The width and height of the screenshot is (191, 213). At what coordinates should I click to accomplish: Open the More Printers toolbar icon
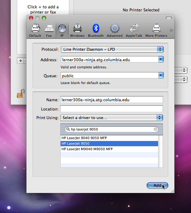[x=156, y=30]
